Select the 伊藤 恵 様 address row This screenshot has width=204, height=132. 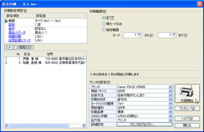click(x=45, y=59)
